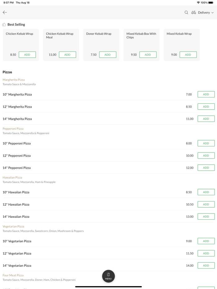The height and width of the screenshot is (289, 217).
Task: Open the search magnifier icon
Action: coord(186,12)
